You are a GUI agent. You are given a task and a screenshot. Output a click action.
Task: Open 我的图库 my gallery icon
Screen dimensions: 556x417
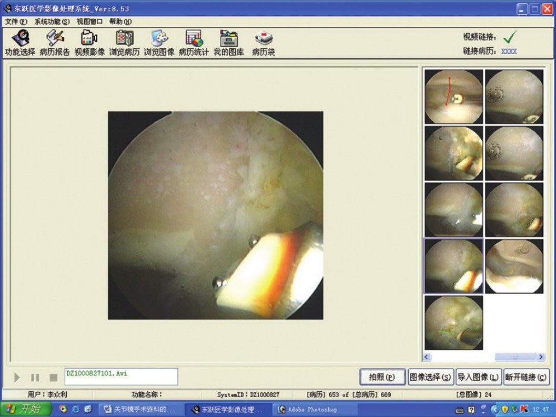pyautogui.click(x=228, y=43)
